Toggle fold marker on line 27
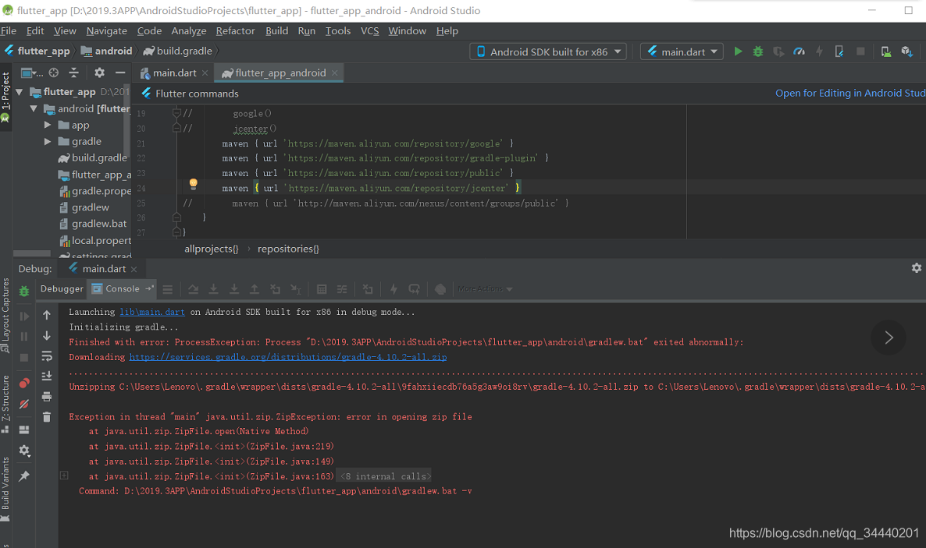 (176, 232)
